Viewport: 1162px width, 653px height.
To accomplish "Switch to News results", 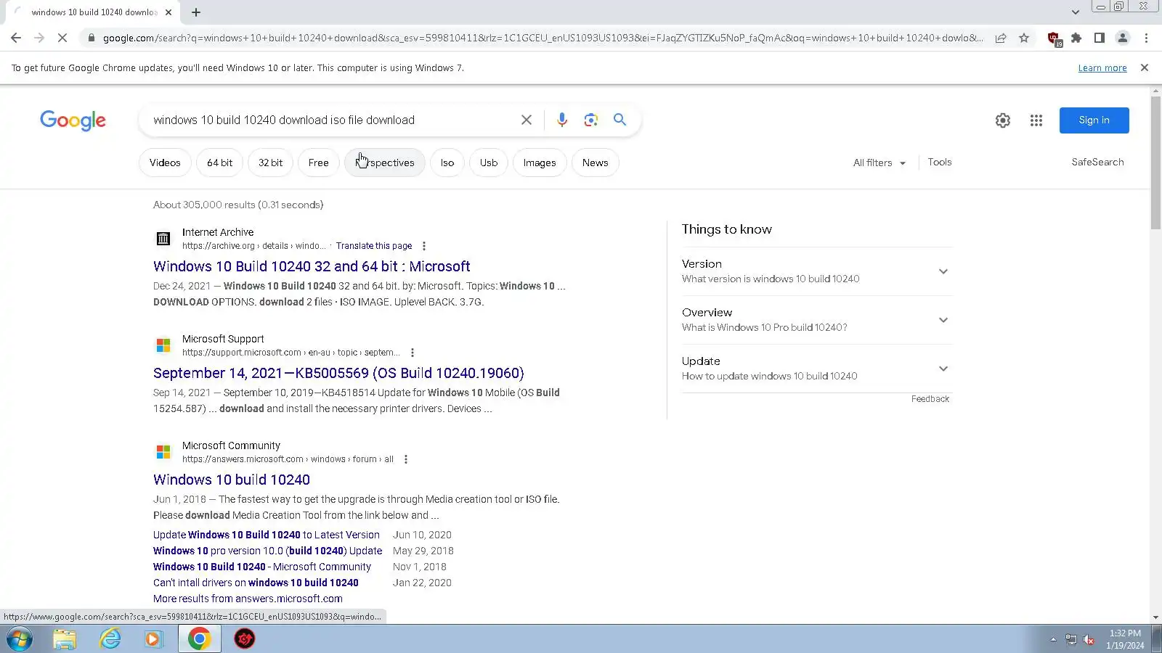I will [595, 163].
